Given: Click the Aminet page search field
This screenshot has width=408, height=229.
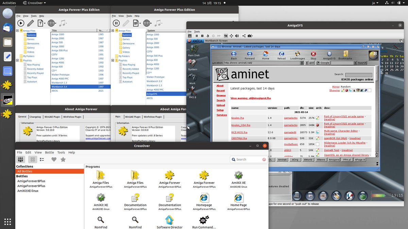Looking at the screenshot, I should [x=359, y=75].
